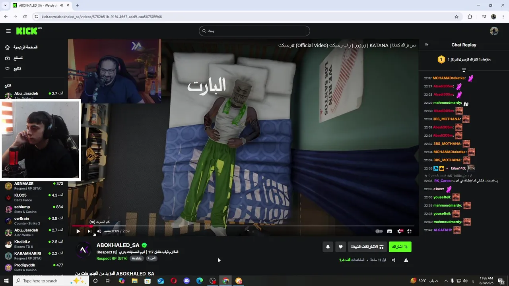
Task: Bookmark this page with star icon
Action: pyautogui.click(x=457, y=17)
